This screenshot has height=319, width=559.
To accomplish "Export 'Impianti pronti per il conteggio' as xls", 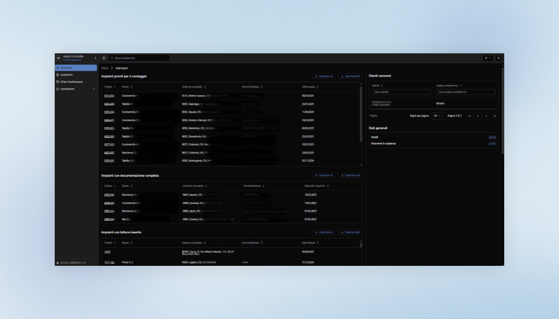I will (324, 76).
